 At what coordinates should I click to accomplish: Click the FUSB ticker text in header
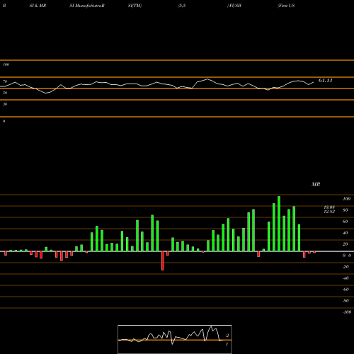pos(235,6)
